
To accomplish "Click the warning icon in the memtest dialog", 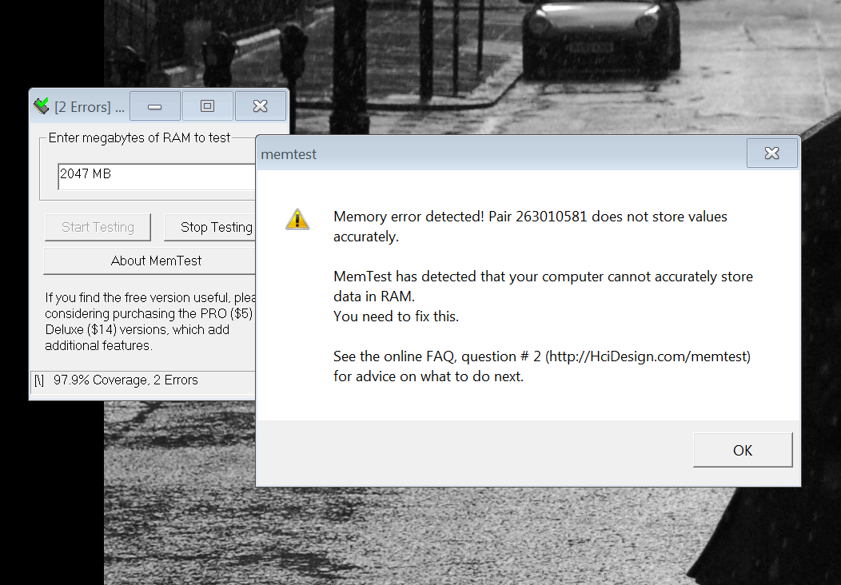I will [x=297, y=219].
